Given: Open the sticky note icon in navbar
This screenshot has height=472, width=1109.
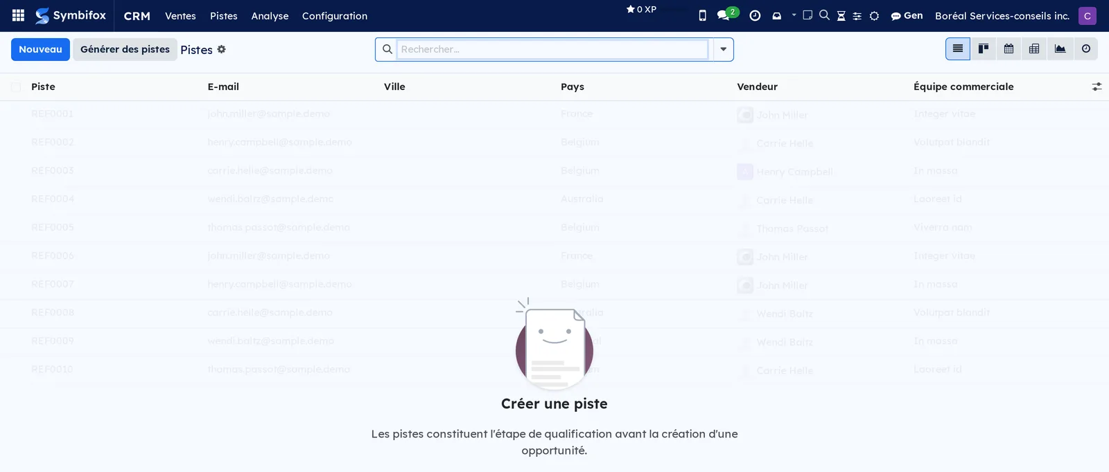Looking at the screenshot, I should [x=807, y=15].
